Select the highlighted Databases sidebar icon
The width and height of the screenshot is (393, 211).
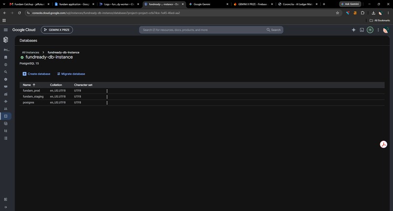click(6, 116)
